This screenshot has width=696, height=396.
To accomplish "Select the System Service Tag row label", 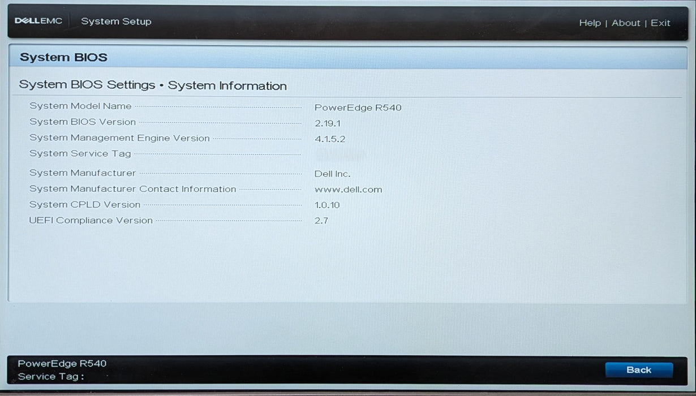I will coord(80,153).
